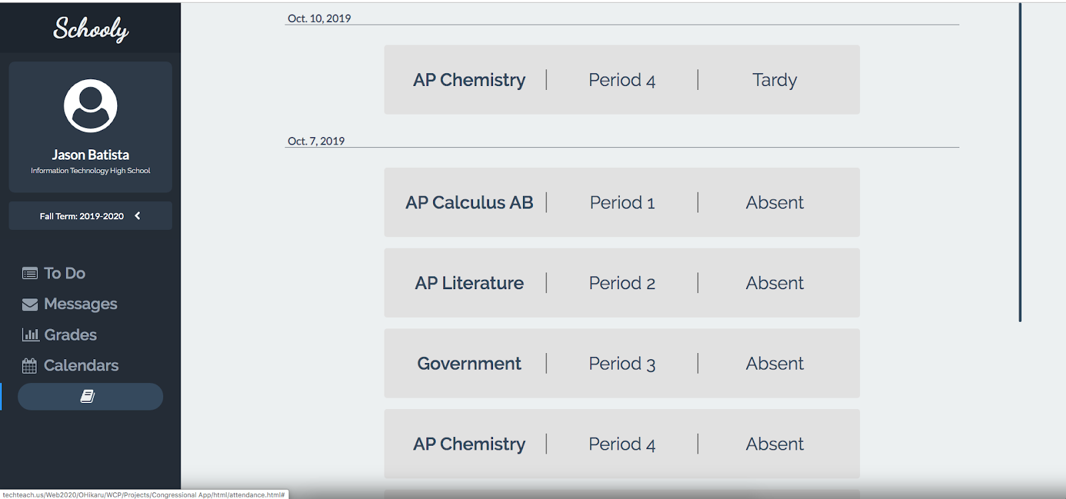The height and width of the screenshot is (499, 1066).
Task: Click the To Do list icon
Action: pos(29,273)
